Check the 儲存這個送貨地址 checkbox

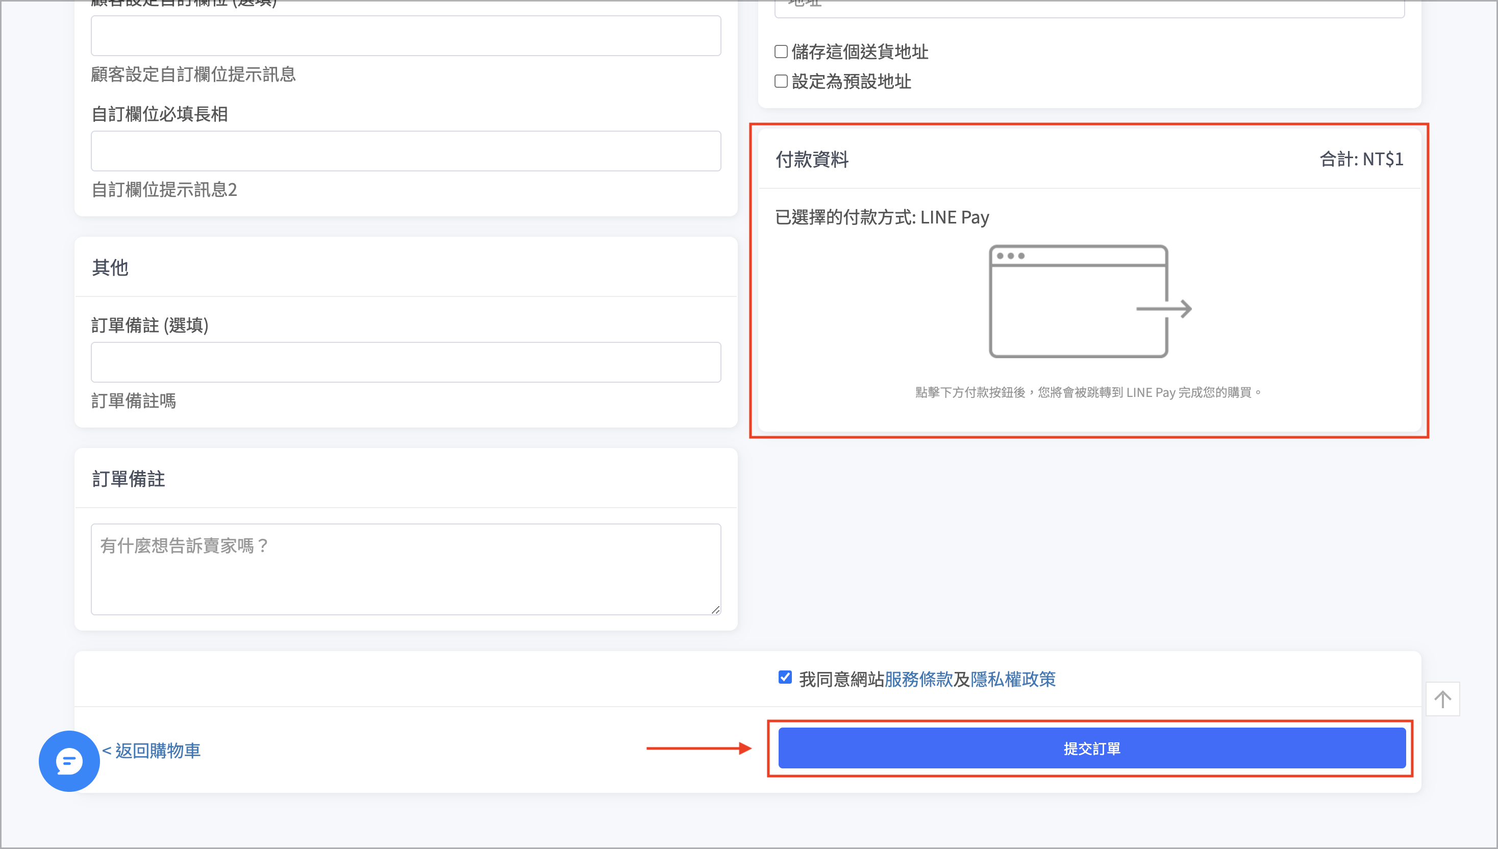(781, 52)
